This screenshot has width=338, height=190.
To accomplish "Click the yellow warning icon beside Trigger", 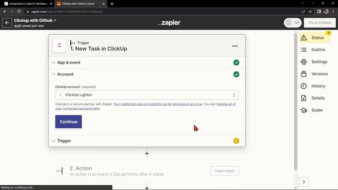I will (x=236, y=141).
